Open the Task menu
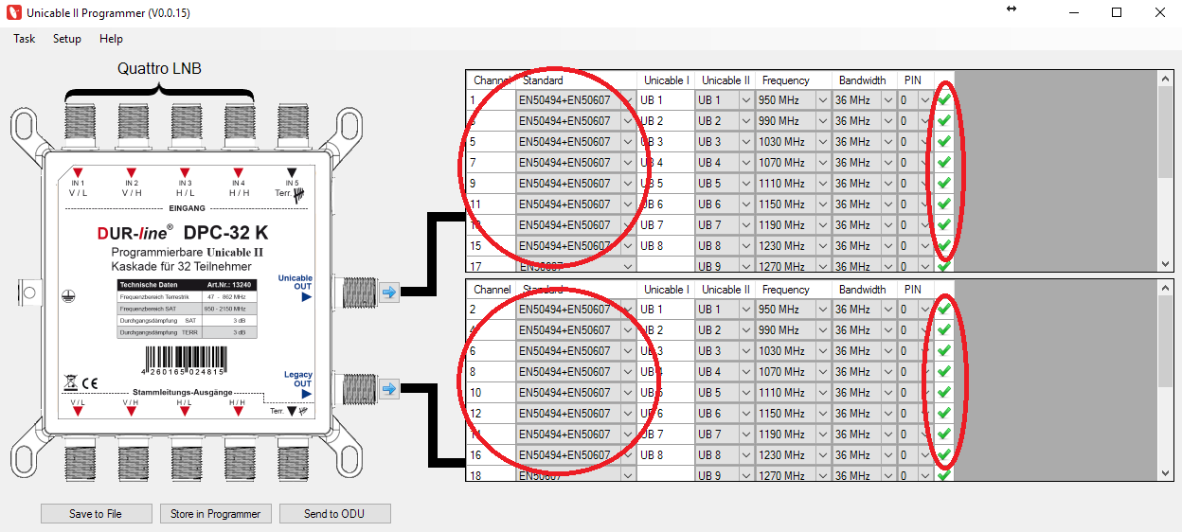Screen dimensions: 1182x532 25,39
